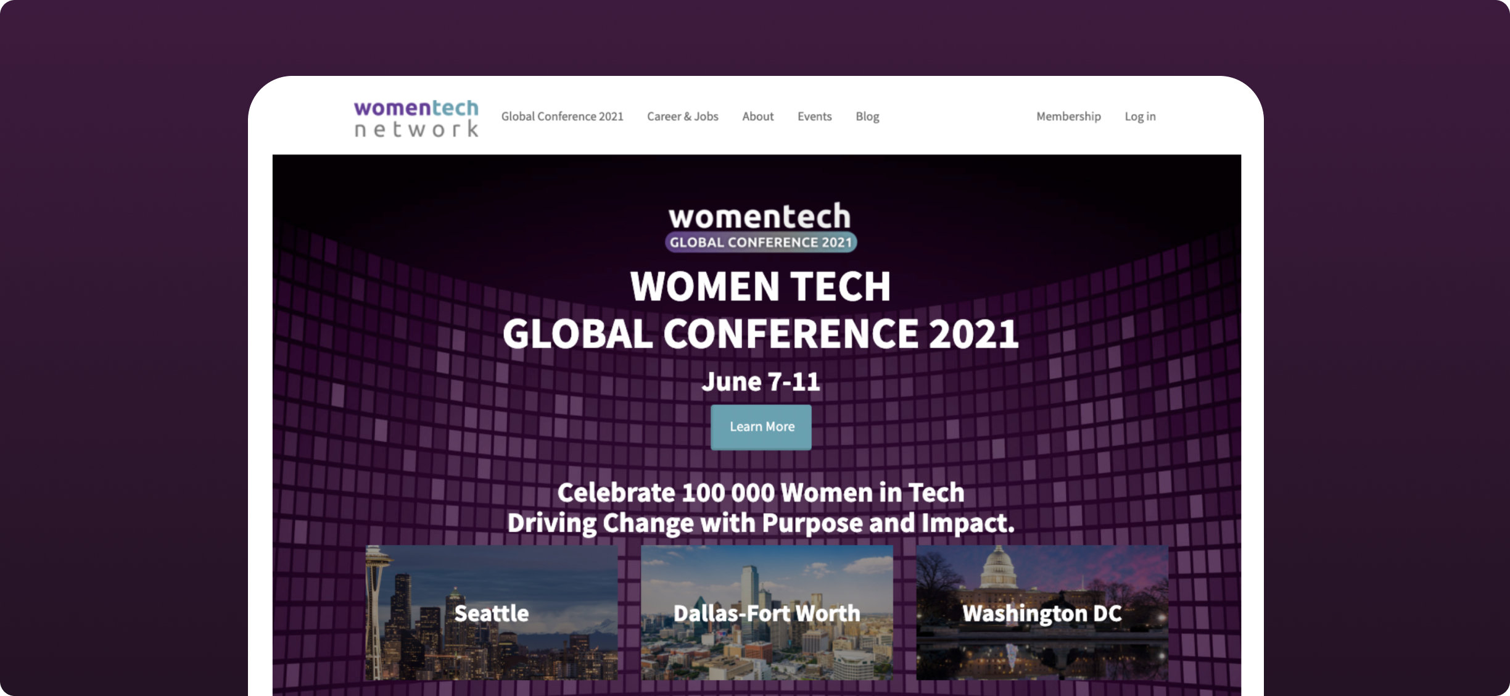Viewport: 1510px width, 696px height.
Task: Open the Events nav link
Action: click(814, 117)
